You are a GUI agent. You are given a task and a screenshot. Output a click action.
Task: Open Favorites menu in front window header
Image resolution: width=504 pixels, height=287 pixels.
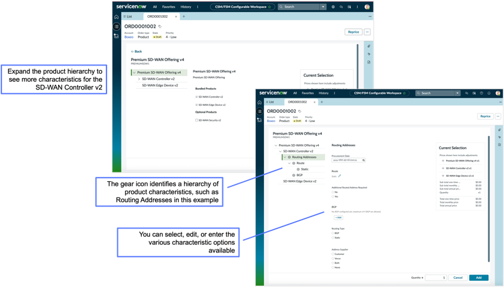point(307,93)
